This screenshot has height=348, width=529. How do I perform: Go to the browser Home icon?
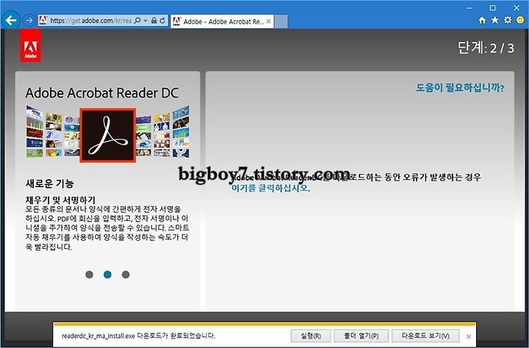tap(482, 21)
